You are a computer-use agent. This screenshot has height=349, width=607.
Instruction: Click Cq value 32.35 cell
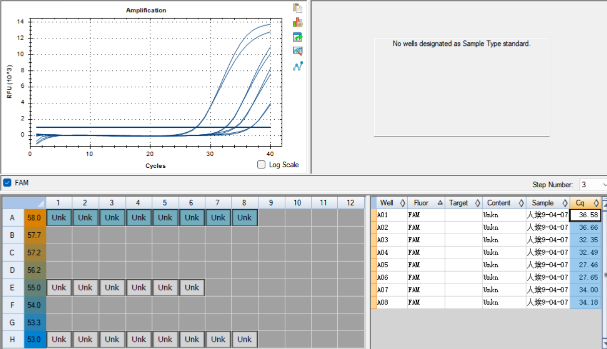click(x=586, y=240)
